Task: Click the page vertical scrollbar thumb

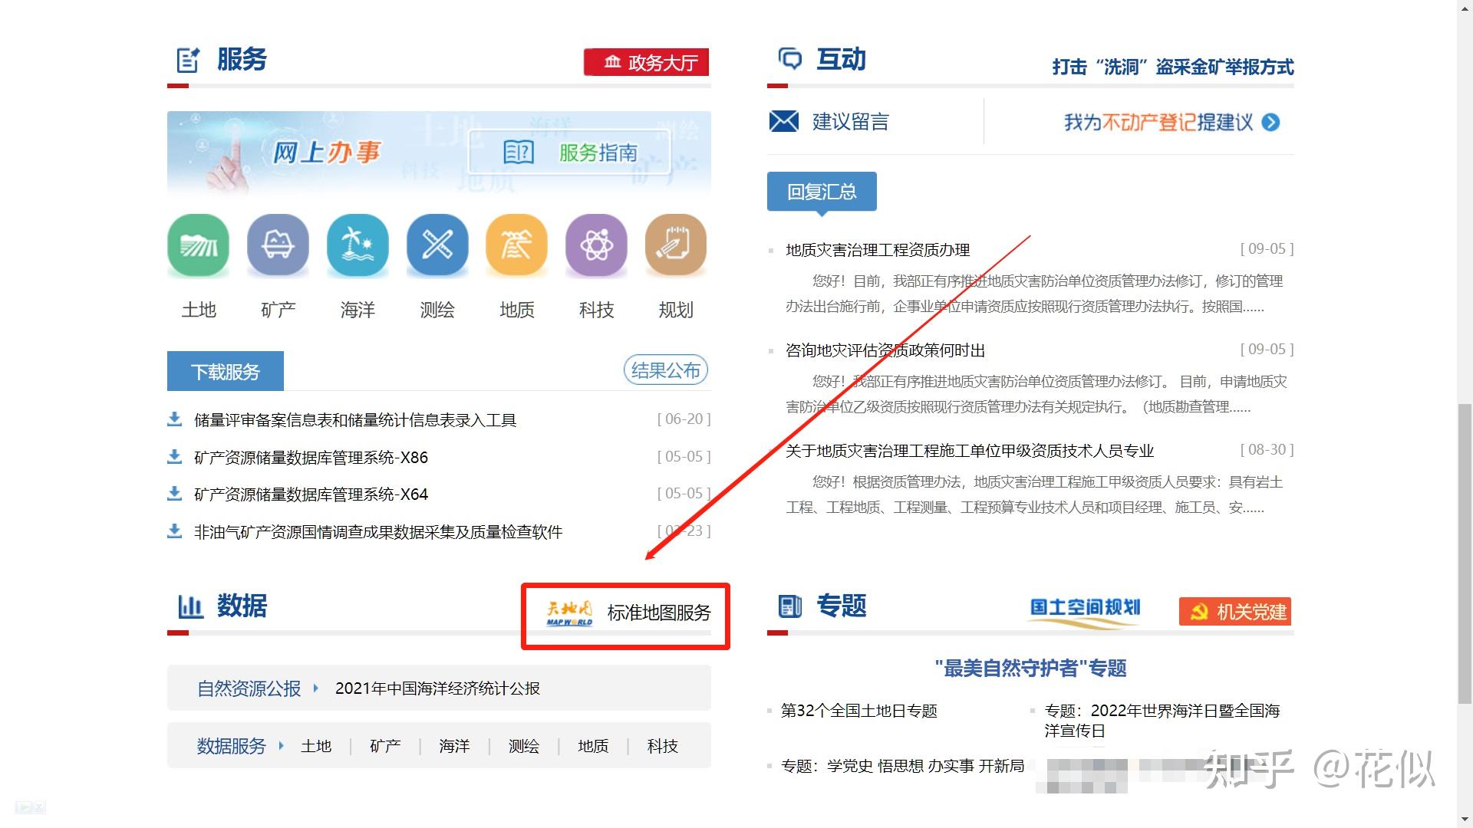Action: tap(1464, 552)
